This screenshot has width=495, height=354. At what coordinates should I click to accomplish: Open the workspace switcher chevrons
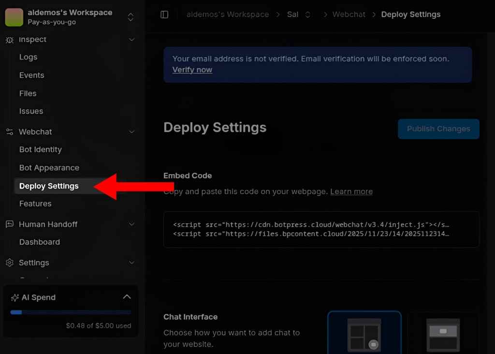pyautogui.click(x=131, y=17)
